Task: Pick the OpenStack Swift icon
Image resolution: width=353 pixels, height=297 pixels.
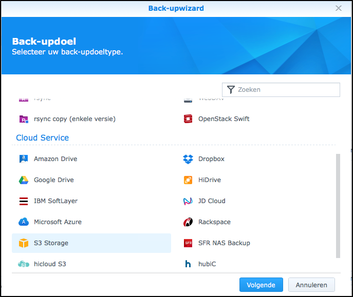Action: pyautogui.click(x=188, y=119)
